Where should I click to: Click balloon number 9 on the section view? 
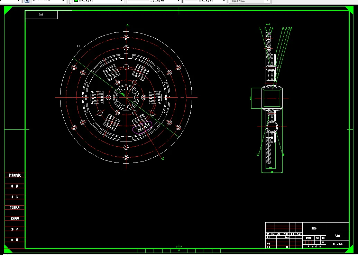(x=283, y=155)
